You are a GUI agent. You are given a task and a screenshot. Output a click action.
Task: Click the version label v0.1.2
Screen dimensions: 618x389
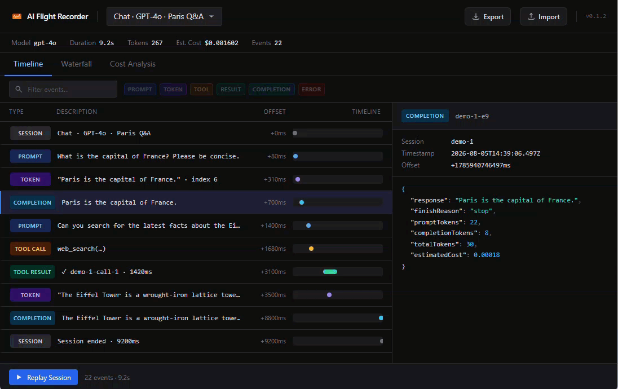point(595,16)
